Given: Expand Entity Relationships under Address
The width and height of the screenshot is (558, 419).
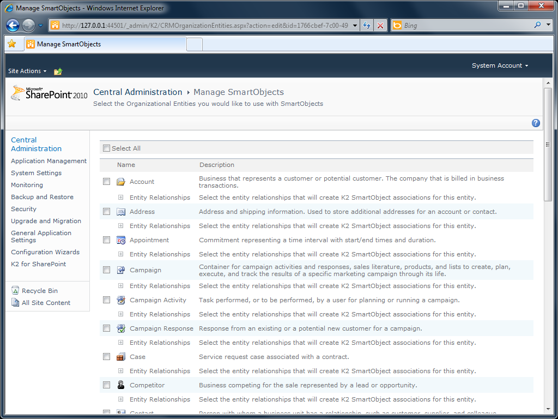Looking at the screenshot, I should pyautogui.click(x=120, y=225).
